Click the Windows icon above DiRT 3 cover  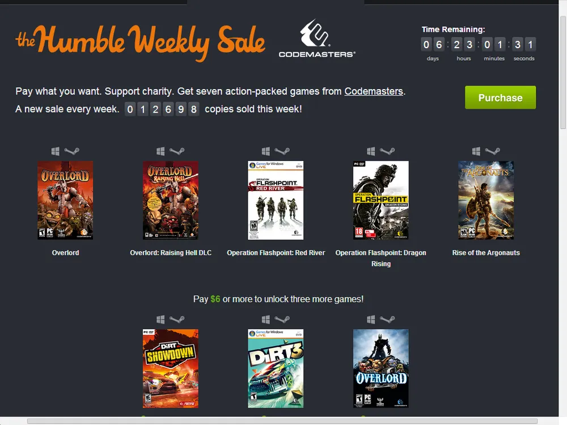pos(266,319)
